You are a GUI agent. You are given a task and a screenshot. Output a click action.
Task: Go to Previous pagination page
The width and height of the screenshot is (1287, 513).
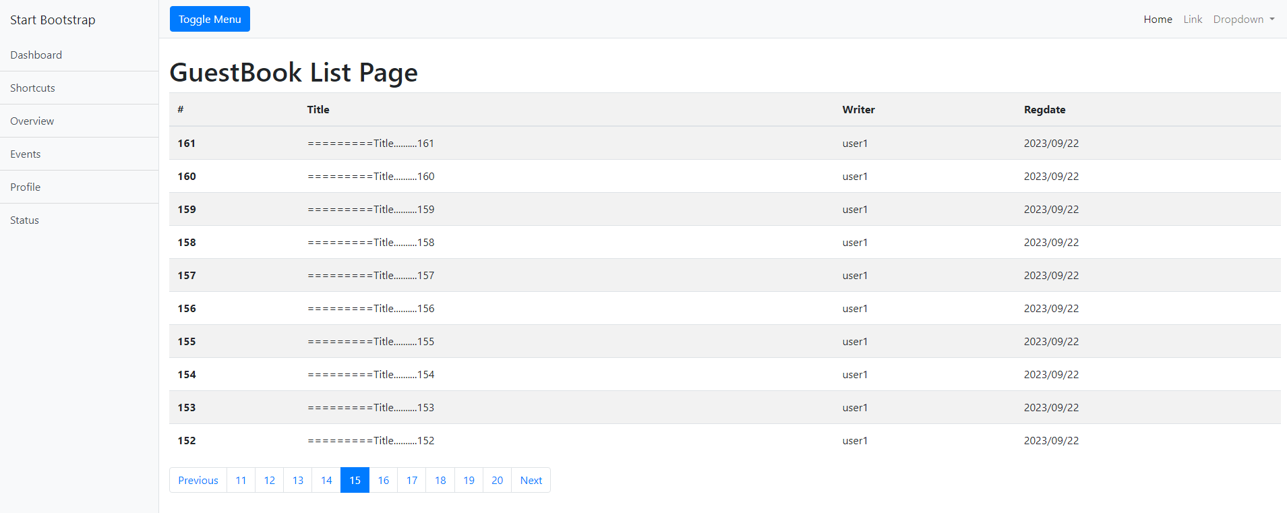click(198, 480)
